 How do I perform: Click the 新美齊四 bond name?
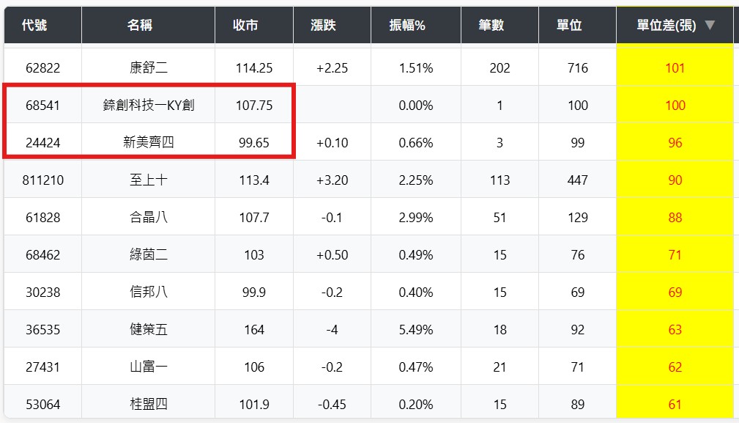(149, 143)
